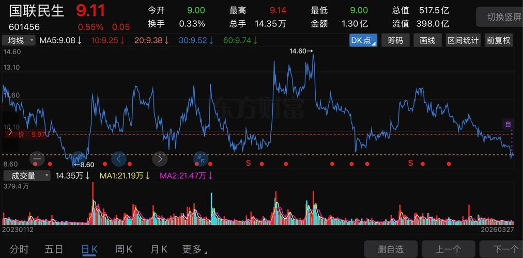
Task: Tap the 14.60 peak price label
Action: click(301, 51)
